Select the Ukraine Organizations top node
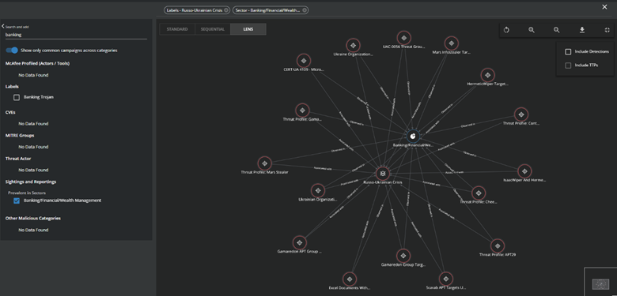Viewport: 617px width, 296px height. click(x=353, y=46)
